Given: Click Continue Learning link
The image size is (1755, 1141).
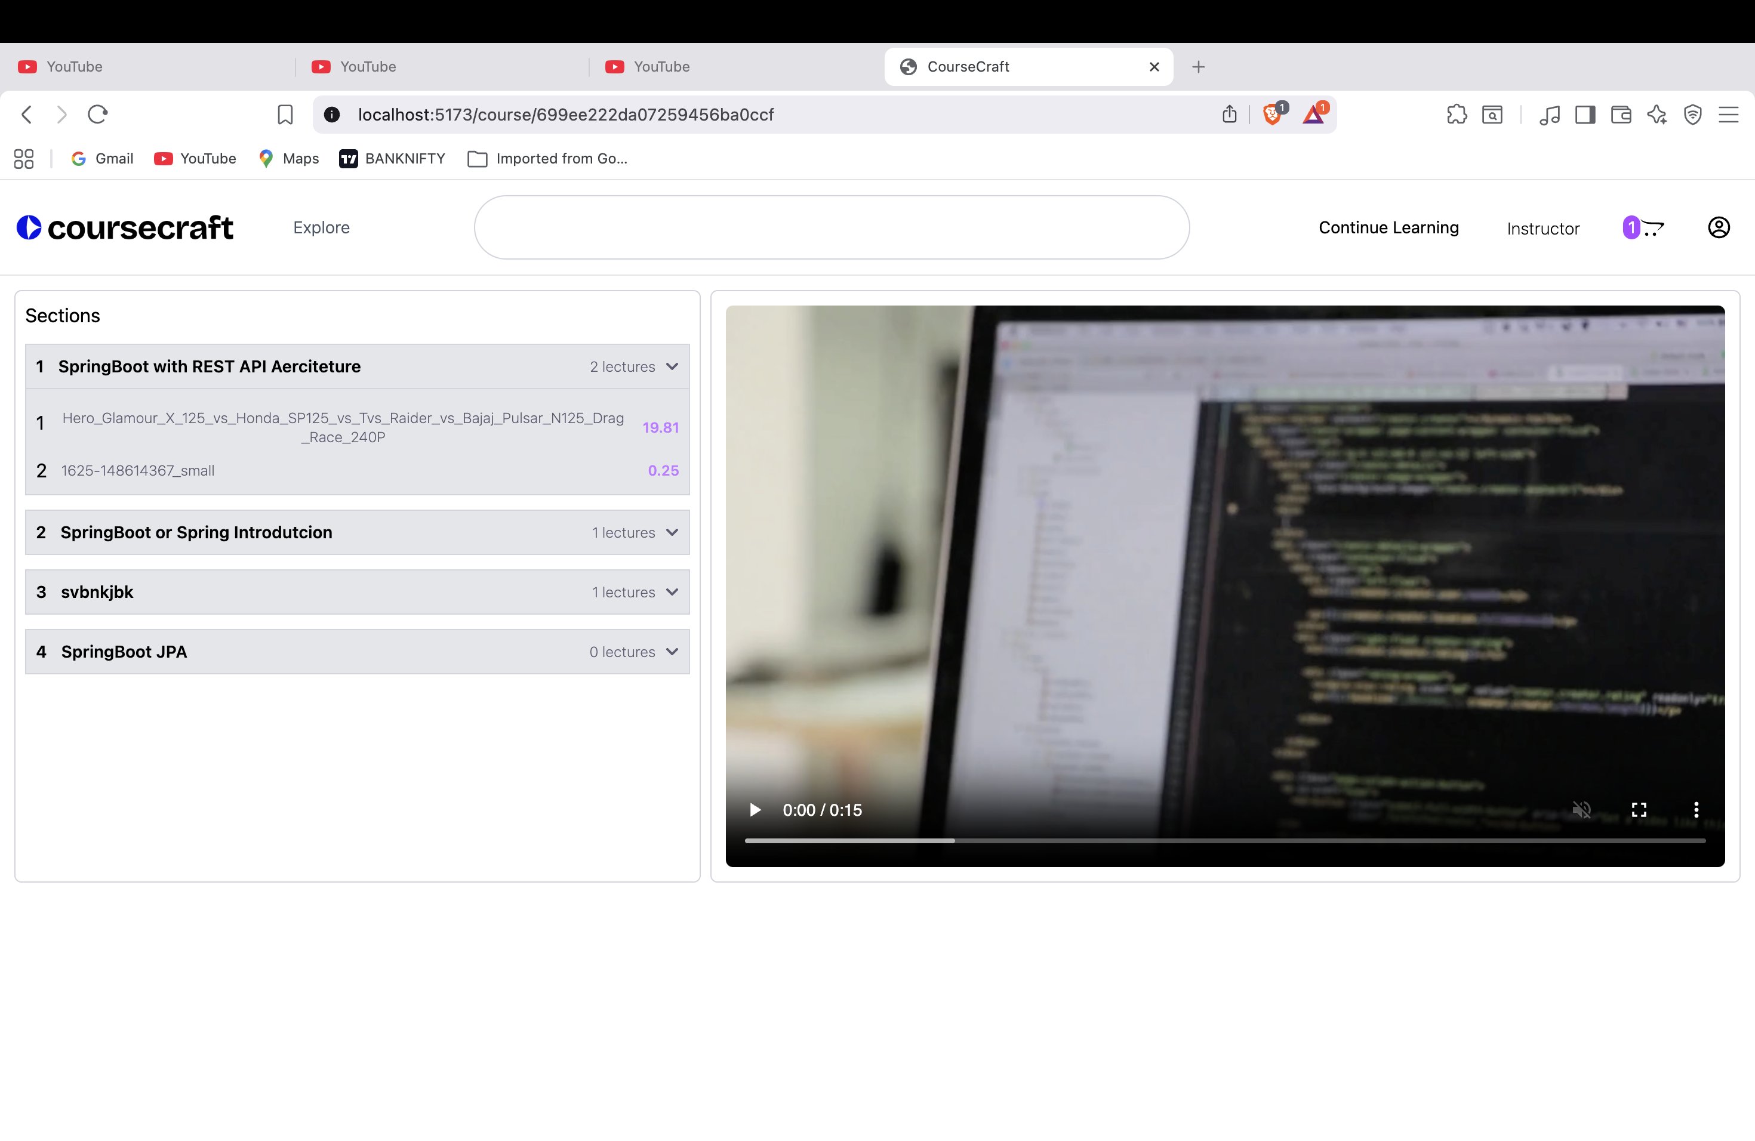Looking at the screenshot, I should pos(1388,228).
